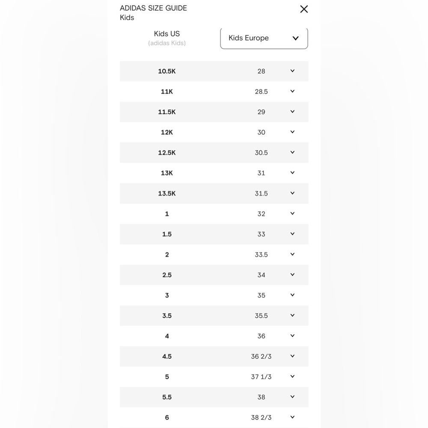The width and height of the screenshot is (428, 428).
Task: Close the adidas size guide
Action: coord(304,9)
